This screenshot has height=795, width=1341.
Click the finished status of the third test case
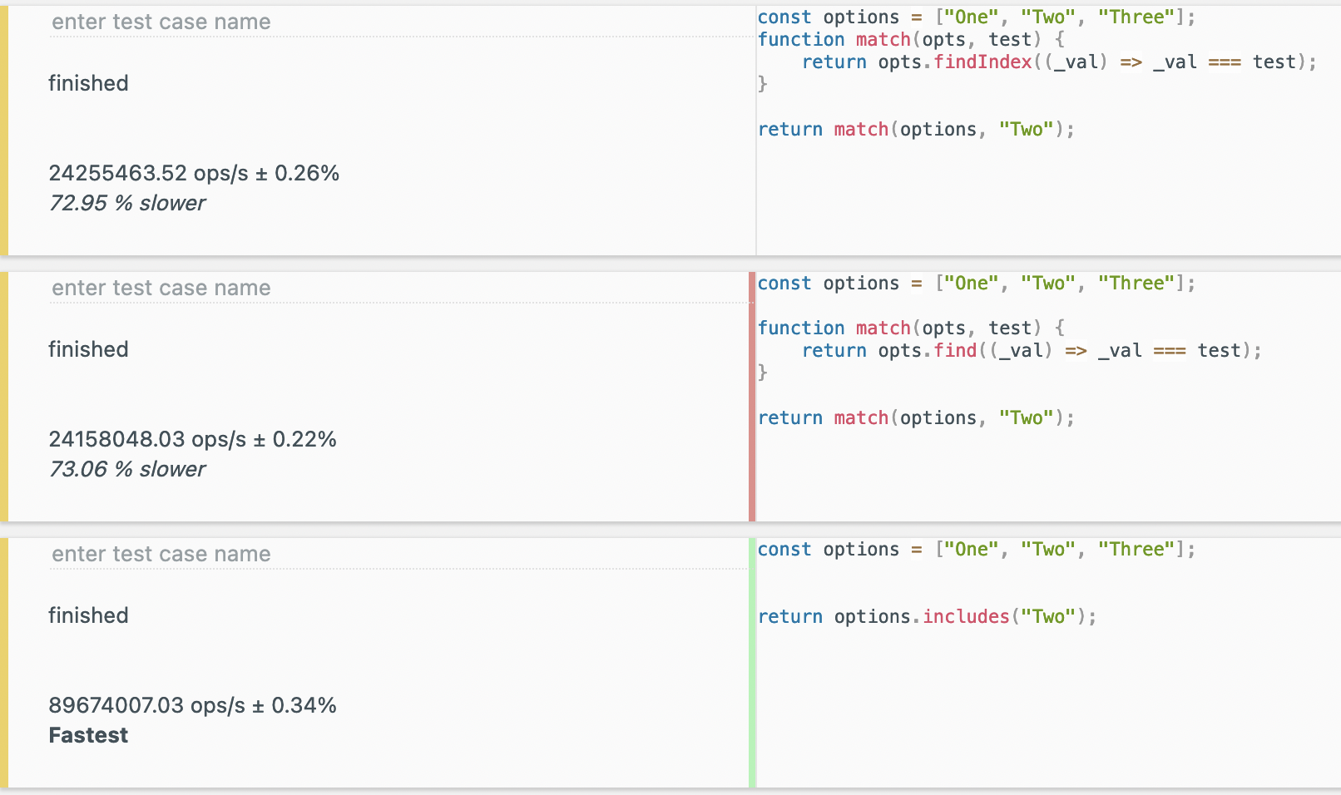(x=88, y=615)
